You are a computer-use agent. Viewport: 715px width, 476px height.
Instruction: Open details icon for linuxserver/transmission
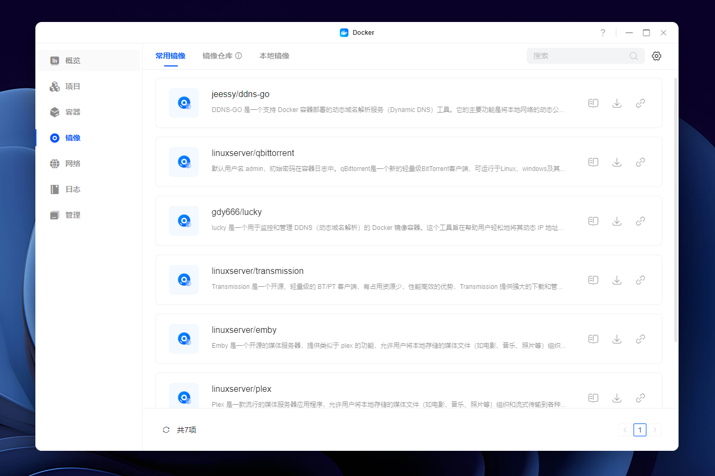click(593, 280)
